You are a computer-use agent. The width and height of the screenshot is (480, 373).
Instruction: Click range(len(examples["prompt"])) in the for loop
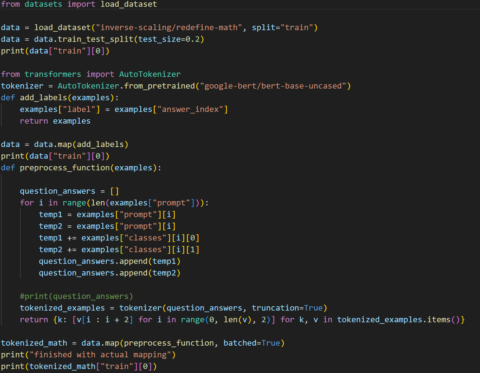pos(133,203)
